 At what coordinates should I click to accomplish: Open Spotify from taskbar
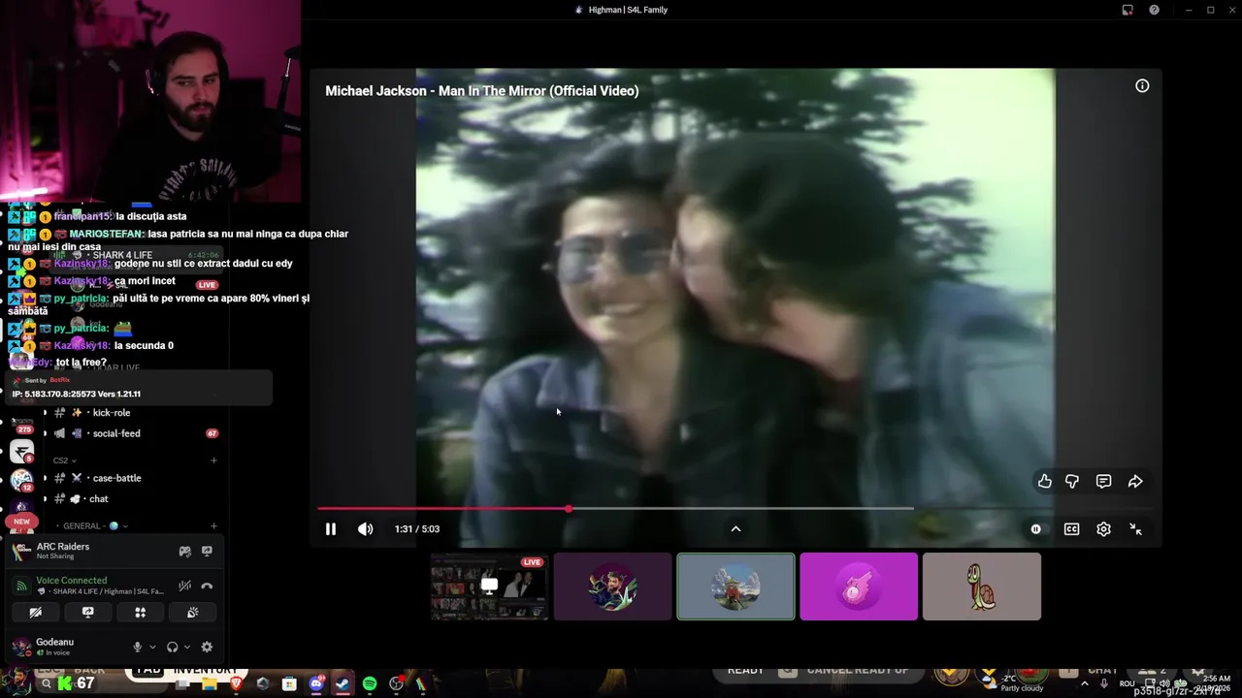(x=370, y=684)
